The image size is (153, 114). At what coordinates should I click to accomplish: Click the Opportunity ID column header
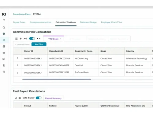[60, 51]
